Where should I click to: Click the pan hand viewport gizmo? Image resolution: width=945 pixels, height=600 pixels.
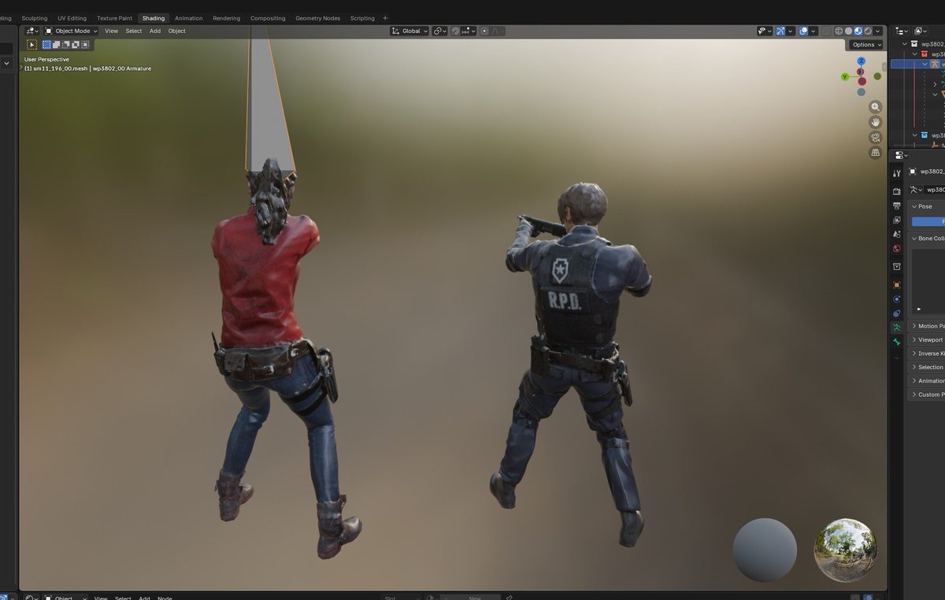tap(875, 122)
